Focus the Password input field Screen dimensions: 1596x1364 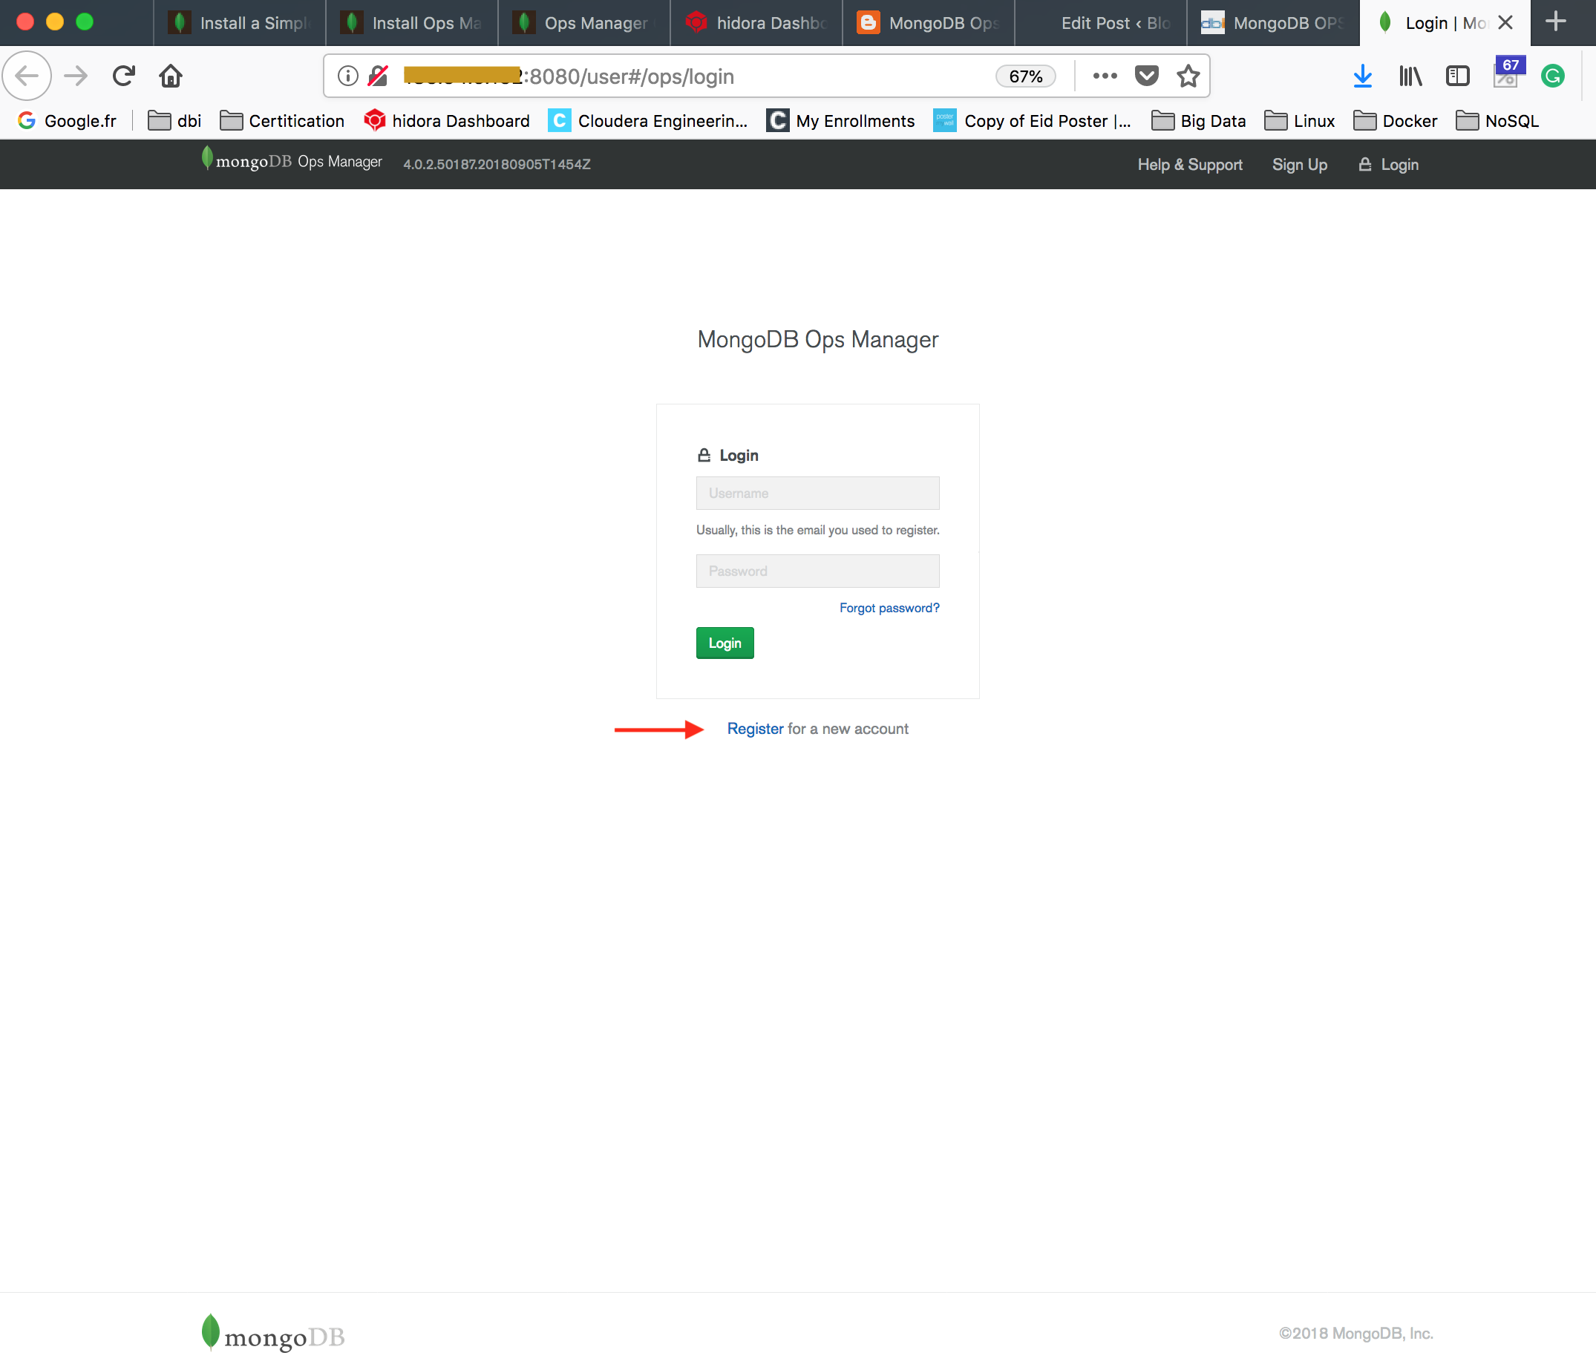[x=817, y=571]
